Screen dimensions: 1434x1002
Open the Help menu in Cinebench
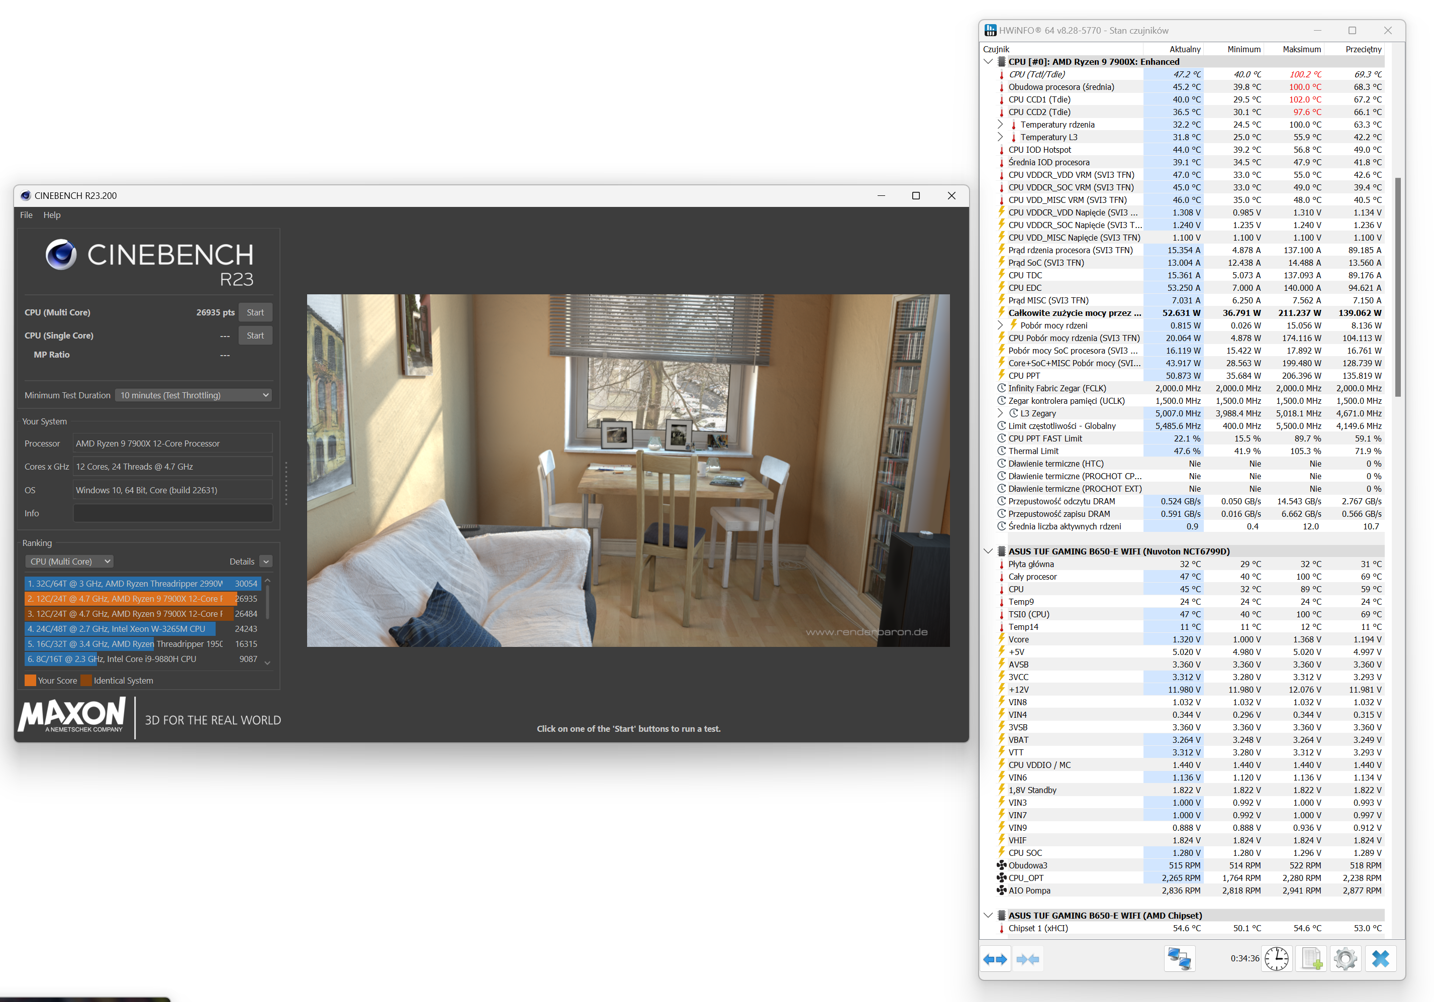52,214
